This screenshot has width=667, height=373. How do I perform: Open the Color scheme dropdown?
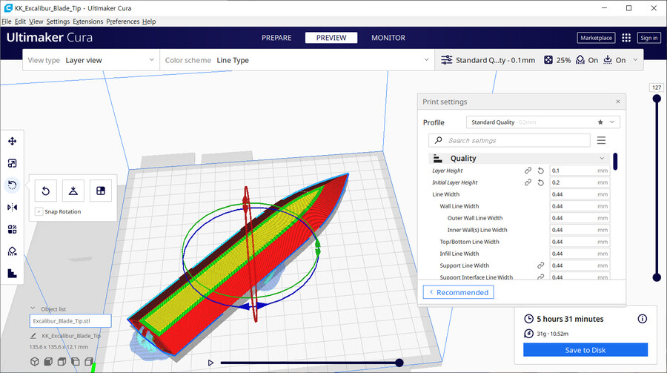click(x=296, y=60)
